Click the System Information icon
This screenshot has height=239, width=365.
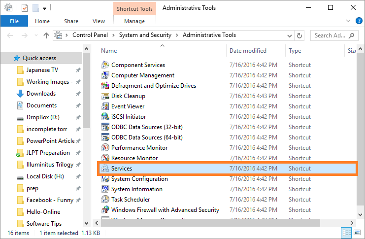[x=105, y=189]
